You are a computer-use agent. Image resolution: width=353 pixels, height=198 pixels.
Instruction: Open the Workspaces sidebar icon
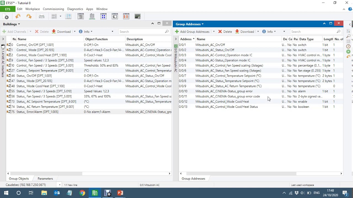tap(349, 41)
